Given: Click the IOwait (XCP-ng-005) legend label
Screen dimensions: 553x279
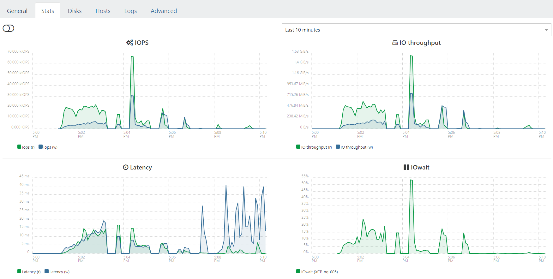Looking at the screenshot, I should [320, 272].
